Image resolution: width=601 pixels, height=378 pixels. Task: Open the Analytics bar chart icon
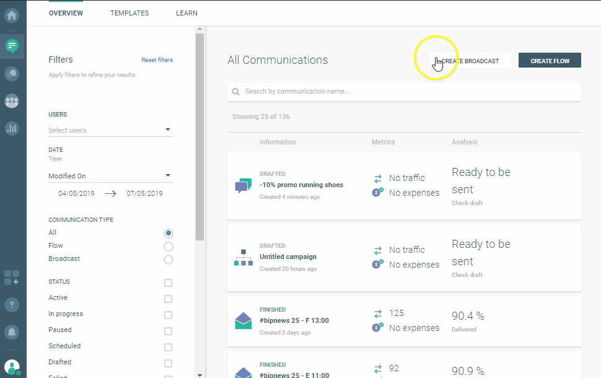click(x=12, y=128)
